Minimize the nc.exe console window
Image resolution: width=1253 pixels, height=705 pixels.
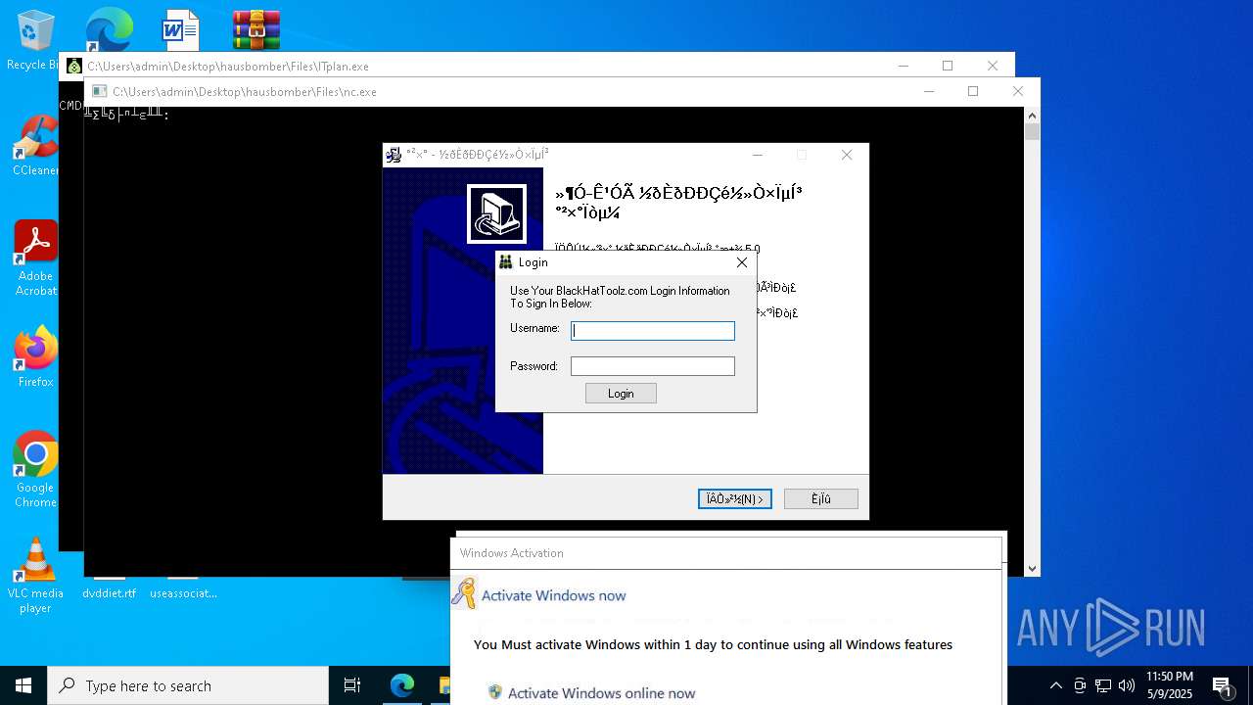(928, 91)
